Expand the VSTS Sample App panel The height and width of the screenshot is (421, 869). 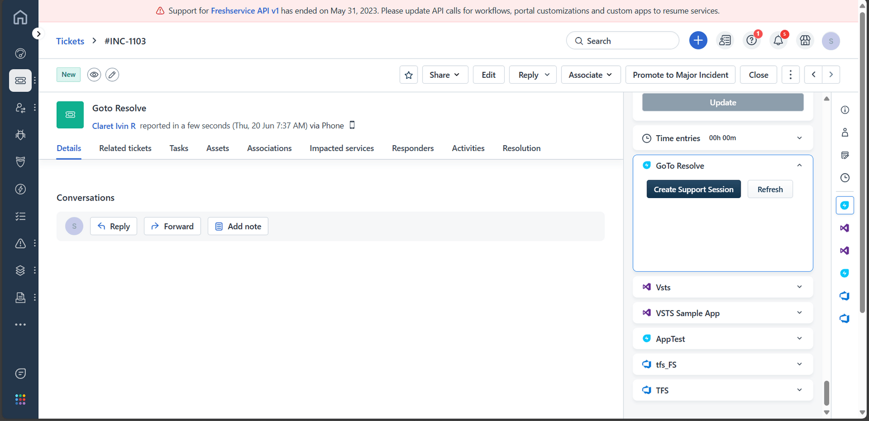[799, 313]
